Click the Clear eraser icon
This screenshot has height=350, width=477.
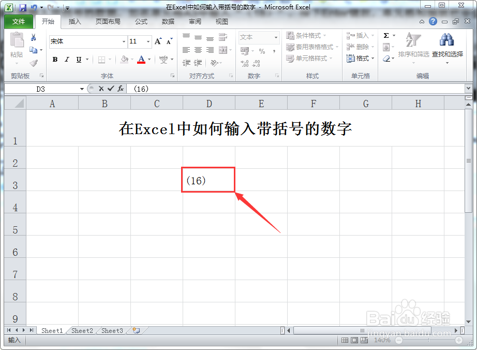click(386, 59)
